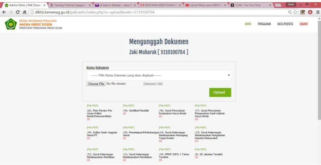This screenshot has height=165, width=321.
Task: Open File PDF link for Sertifikat Pendidik
Action: coord(129,106)
